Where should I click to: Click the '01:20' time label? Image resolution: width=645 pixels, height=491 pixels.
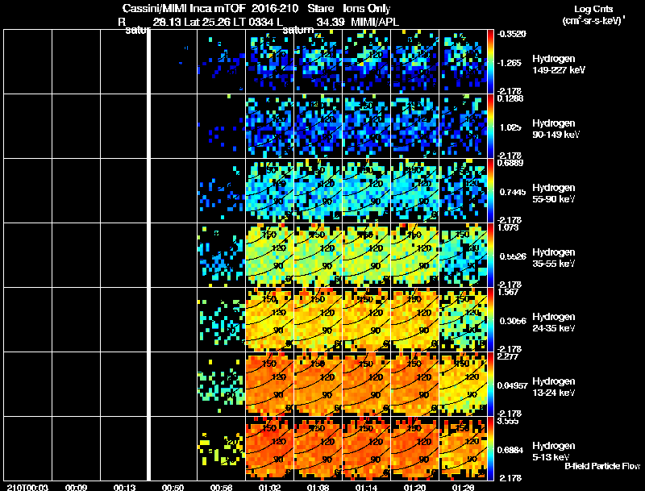pos(415,487)
